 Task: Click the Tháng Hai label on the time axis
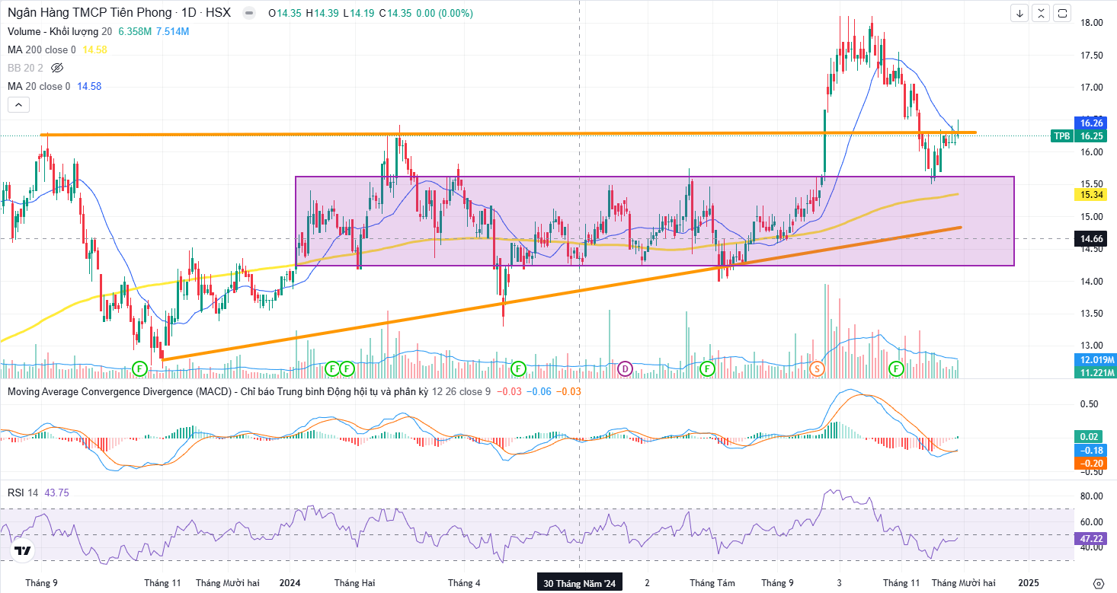(x=354, y=583)
